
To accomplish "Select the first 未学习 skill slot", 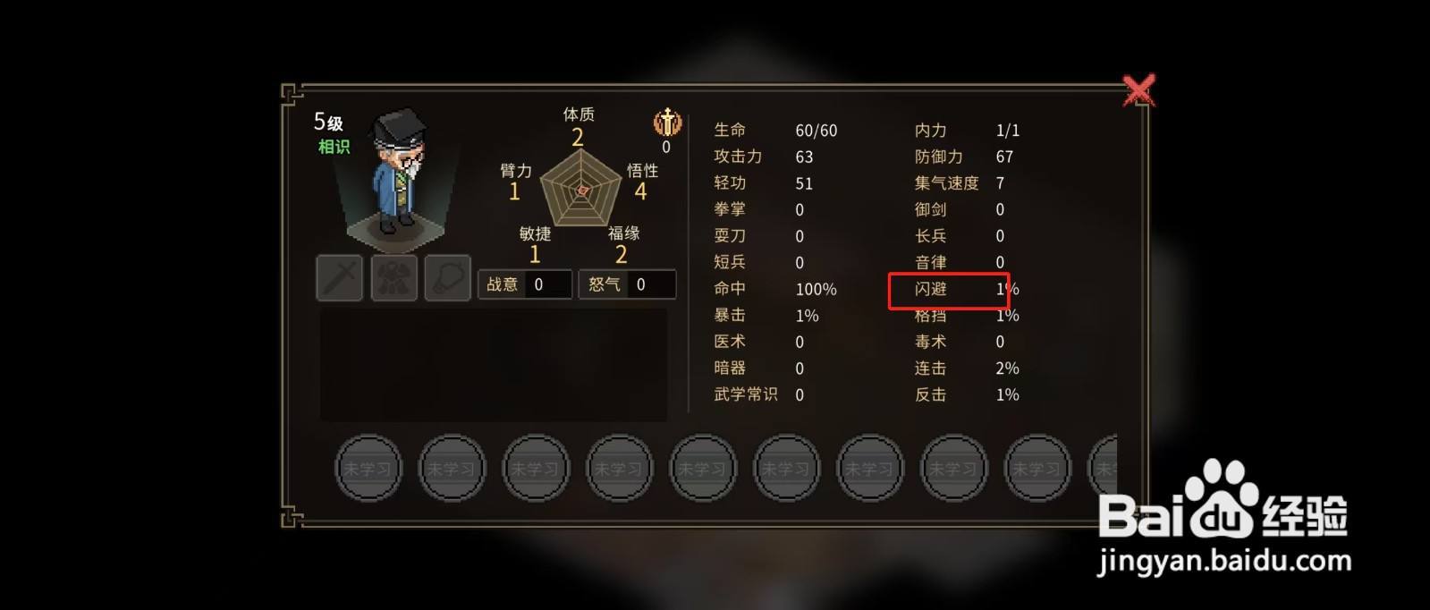I will pyautogui.click(x=368, y=468).
